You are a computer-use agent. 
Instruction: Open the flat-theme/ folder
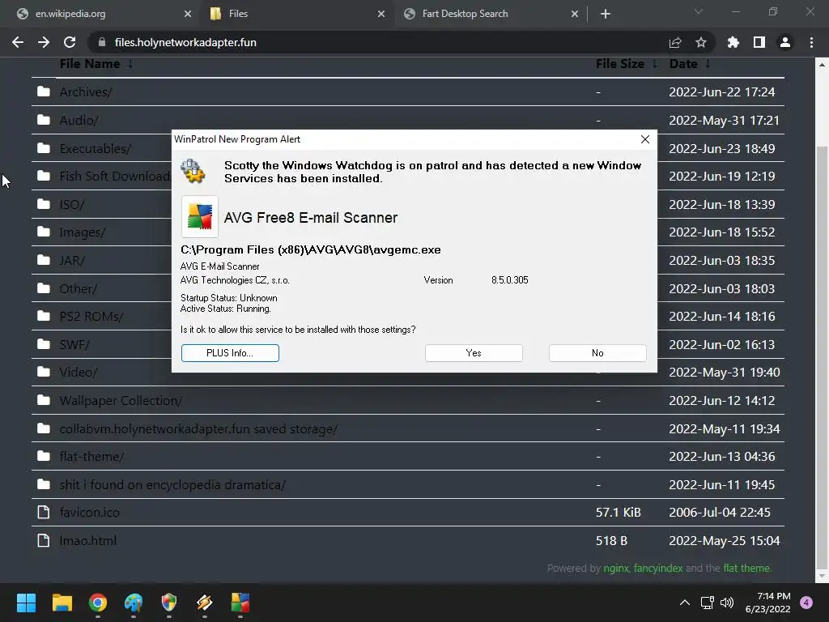click(x=91, y=457)
